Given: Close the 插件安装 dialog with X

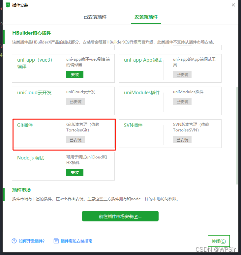Looking at the screenshot, I should [x=233, y=5].
